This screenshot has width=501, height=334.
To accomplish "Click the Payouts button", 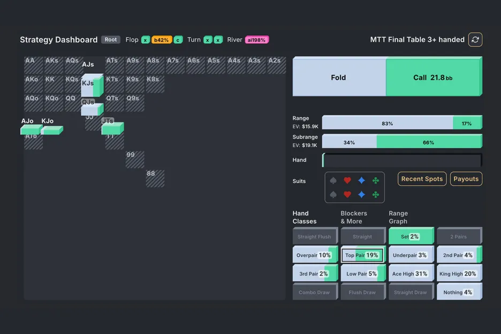I will point(466,179).
